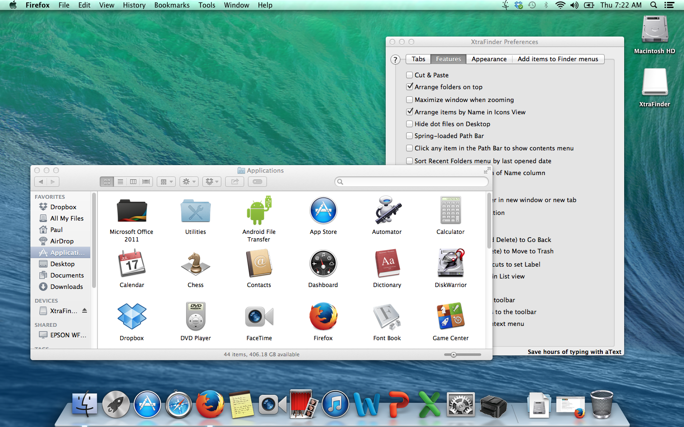
Task: Click the help question mark button
Action: point(395,60)
